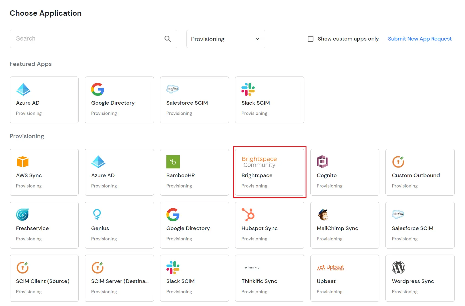This screenshot has height=306, width=465.
Task: Open Submit New App Request link
Action: pyautogui.click(x=420, y=39)
